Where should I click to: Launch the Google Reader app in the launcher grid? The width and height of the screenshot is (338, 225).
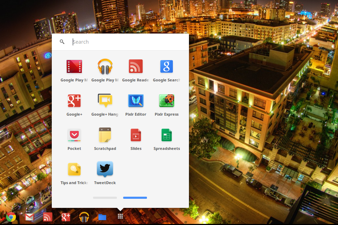(136, 66)
